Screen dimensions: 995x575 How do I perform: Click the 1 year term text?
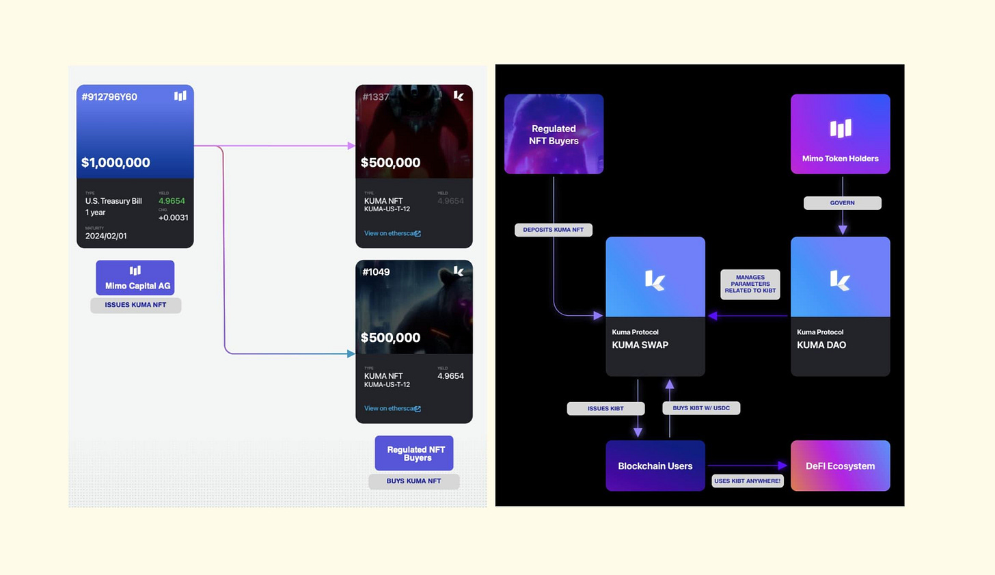coord(95,213)
